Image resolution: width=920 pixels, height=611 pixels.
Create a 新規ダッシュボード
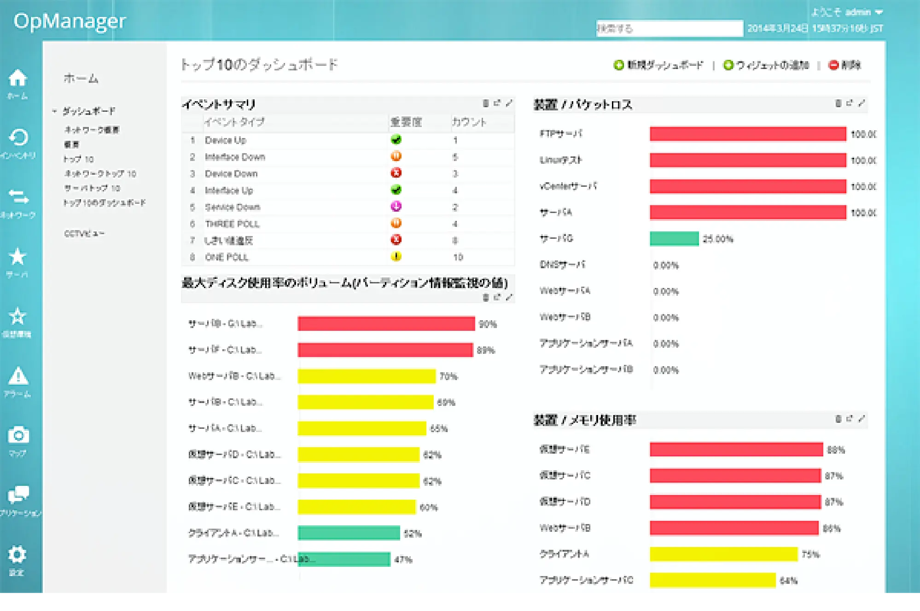click(662, 66)
